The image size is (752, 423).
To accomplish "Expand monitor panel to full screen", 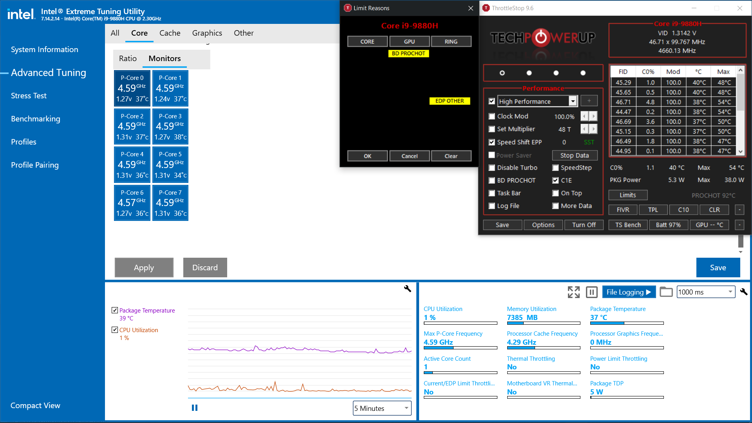I will [x=574, y=292].
